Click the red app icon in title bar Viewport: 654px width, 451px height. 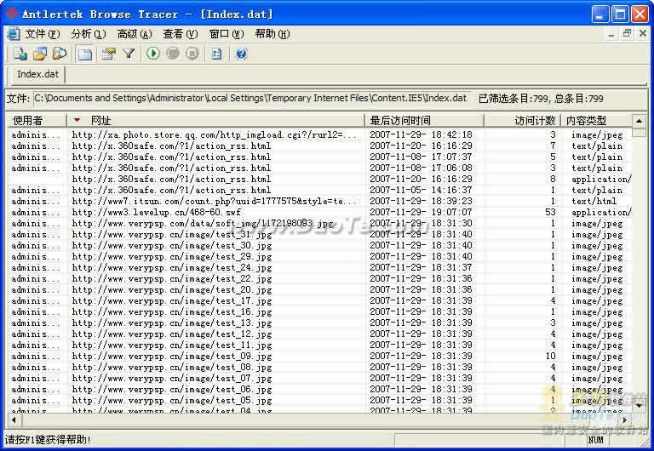(x=11, y=14)
